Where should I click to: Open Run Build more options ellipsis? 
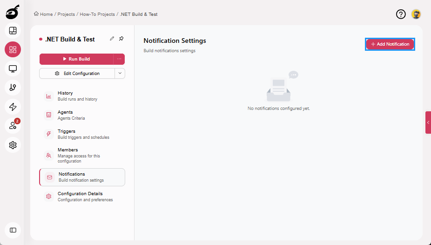[119, 59]
